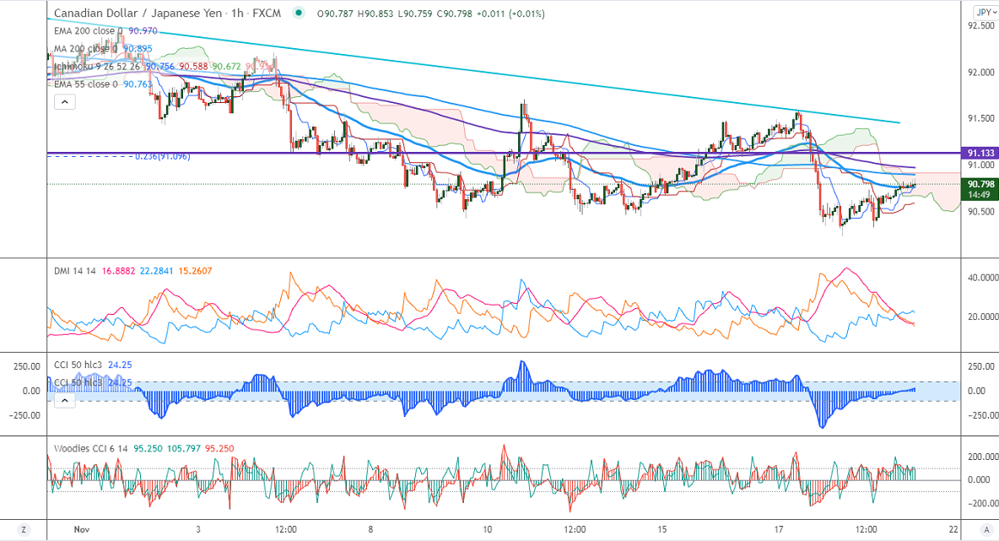999x541 pixels.
Task: Click the 14:49 bar countdown label
Action: pyautogui.click(x=980, y=195)
